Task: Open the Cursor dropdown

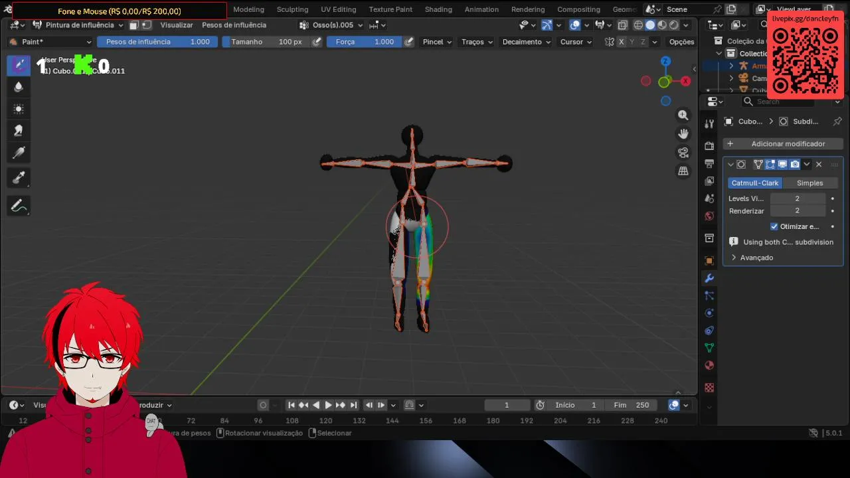Action: pos(576,42)
